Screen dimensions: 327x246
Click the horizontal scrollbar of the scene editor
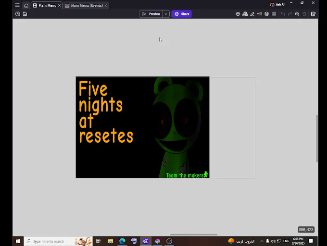pyautogui.click(x=193, y=234)
